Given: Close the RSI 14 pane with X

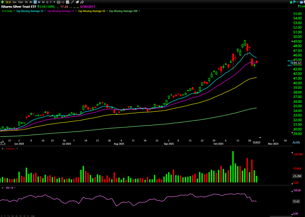Looking at the screenshot, I should (3, 188).
